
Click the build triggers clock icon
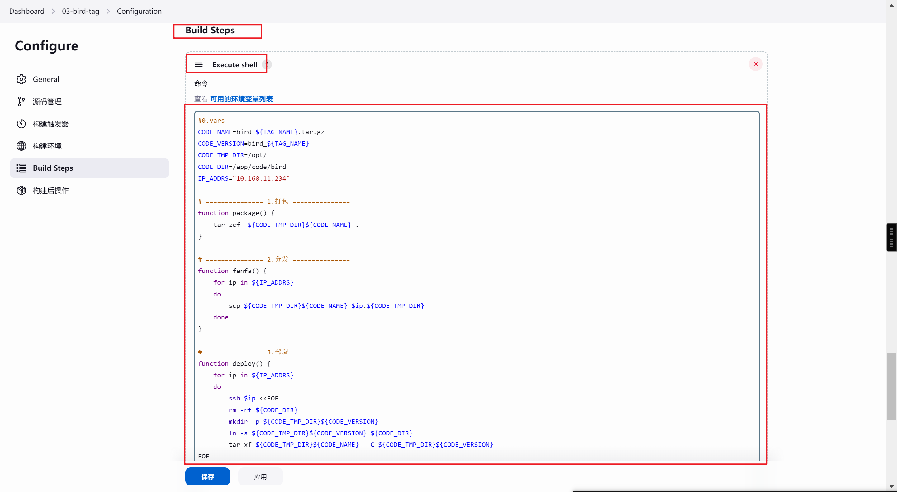click(x=21, y=124)
